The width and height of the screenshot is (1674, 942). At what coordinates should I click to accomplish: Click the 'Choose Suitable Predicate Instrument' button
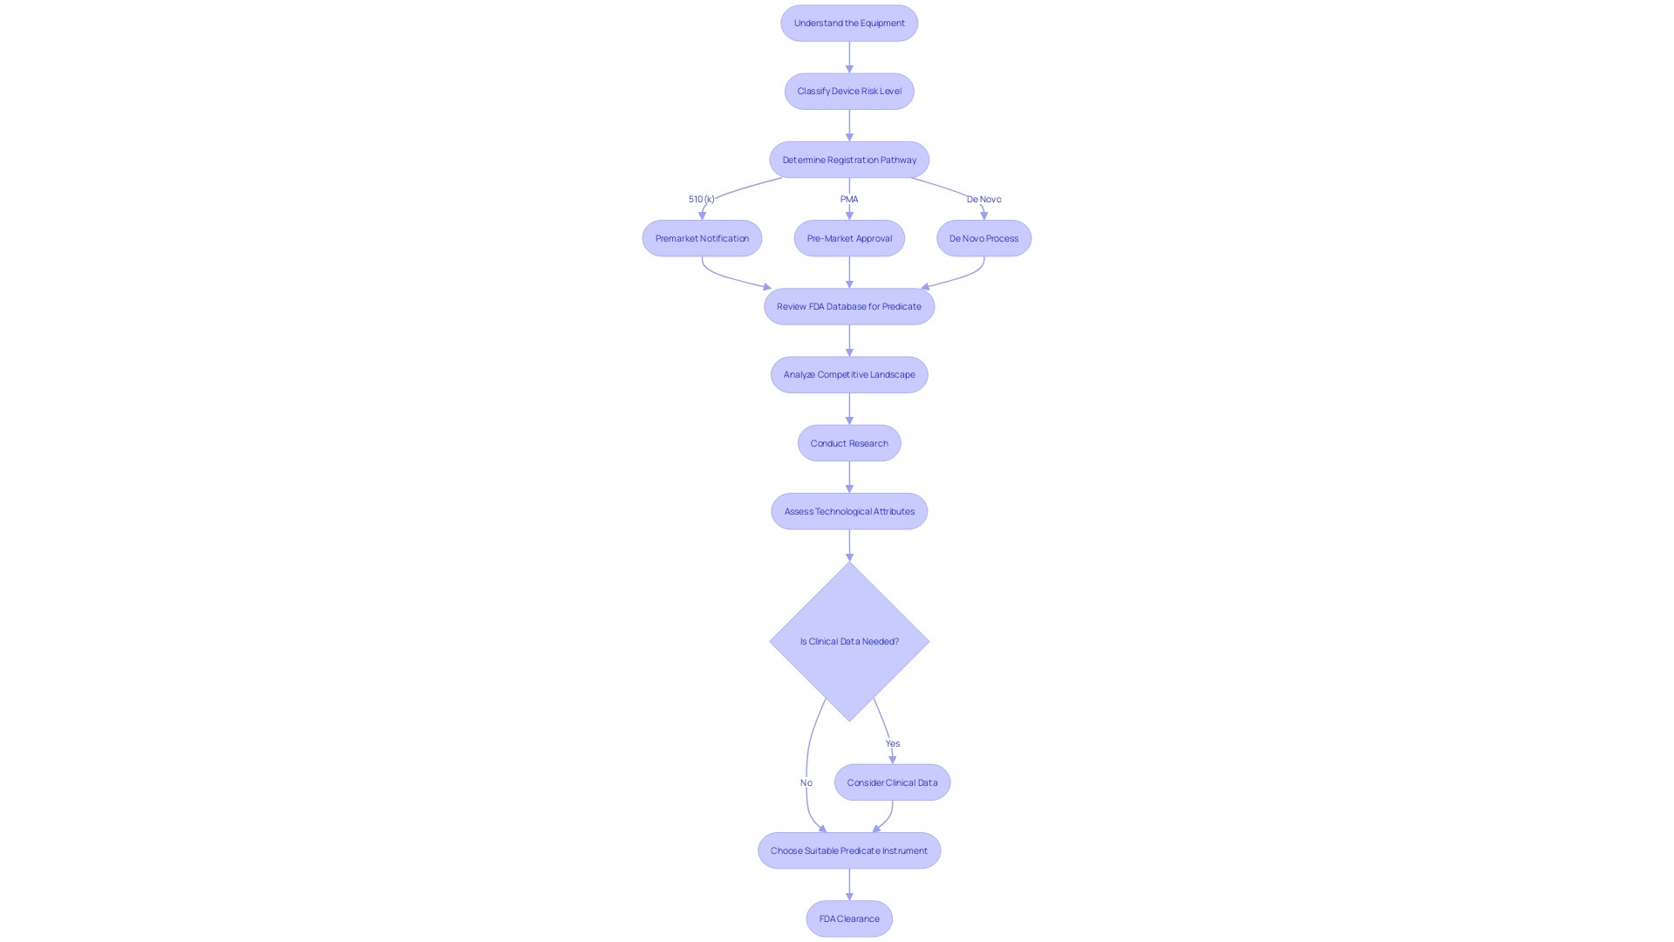pos(850,850)
